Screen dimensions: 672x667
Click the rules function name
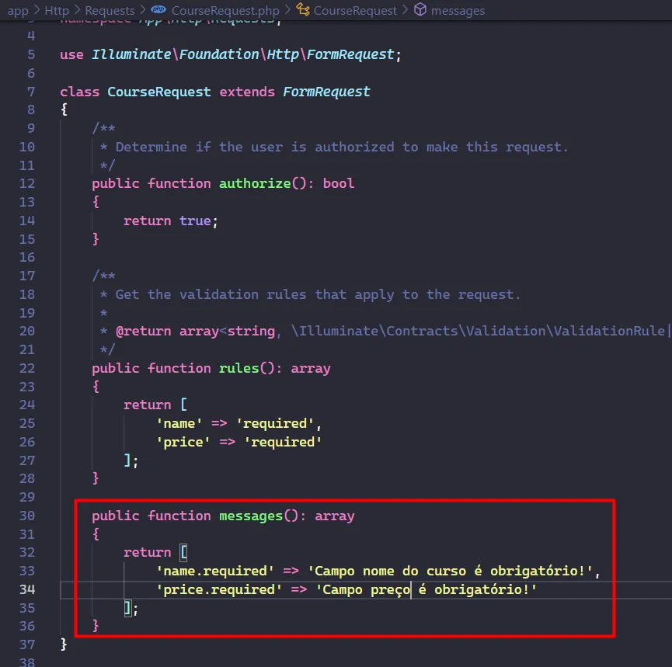(x=239, y=368)
